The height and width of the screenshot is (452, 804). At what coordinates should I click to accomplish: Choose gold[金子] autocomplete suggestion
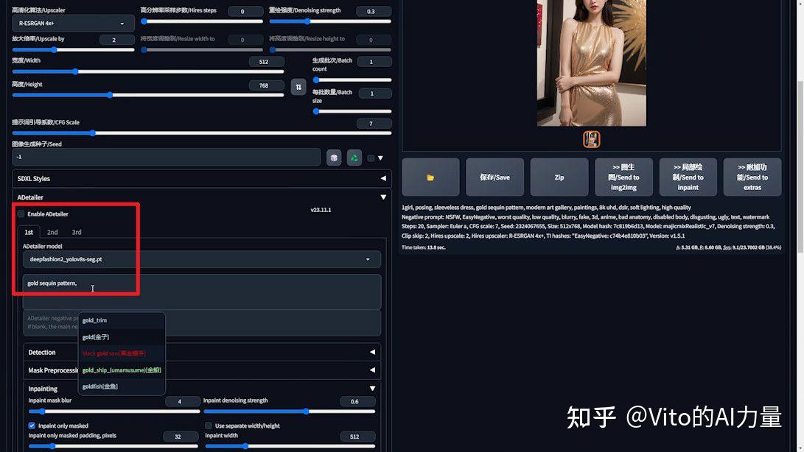(x=122, y=336)
